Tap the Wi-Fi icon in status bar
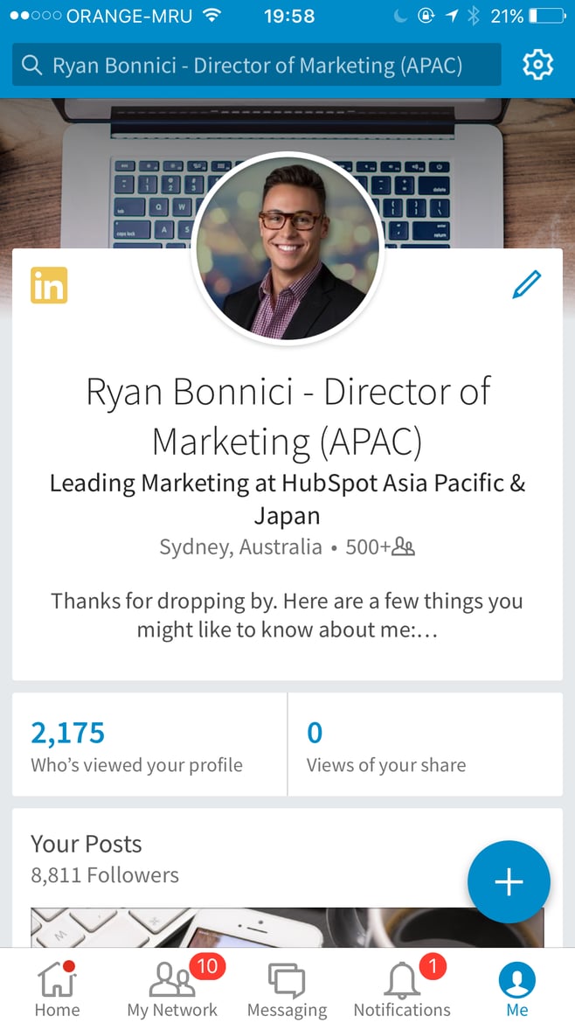The image size is (575, 1023). [x=211, y=16]
